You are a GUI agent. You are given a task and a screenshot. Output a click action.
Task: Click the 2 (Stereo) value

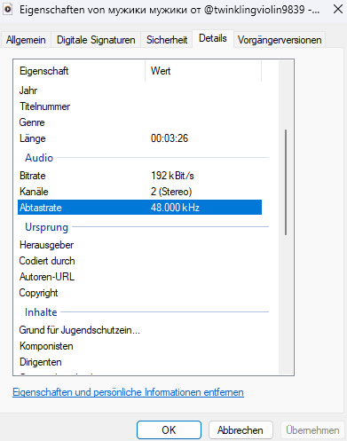tap(171, 192)
